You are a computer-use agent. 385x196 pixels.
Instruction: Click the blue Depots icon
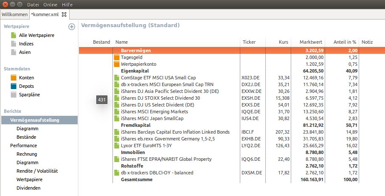click(x=14, y=86)
